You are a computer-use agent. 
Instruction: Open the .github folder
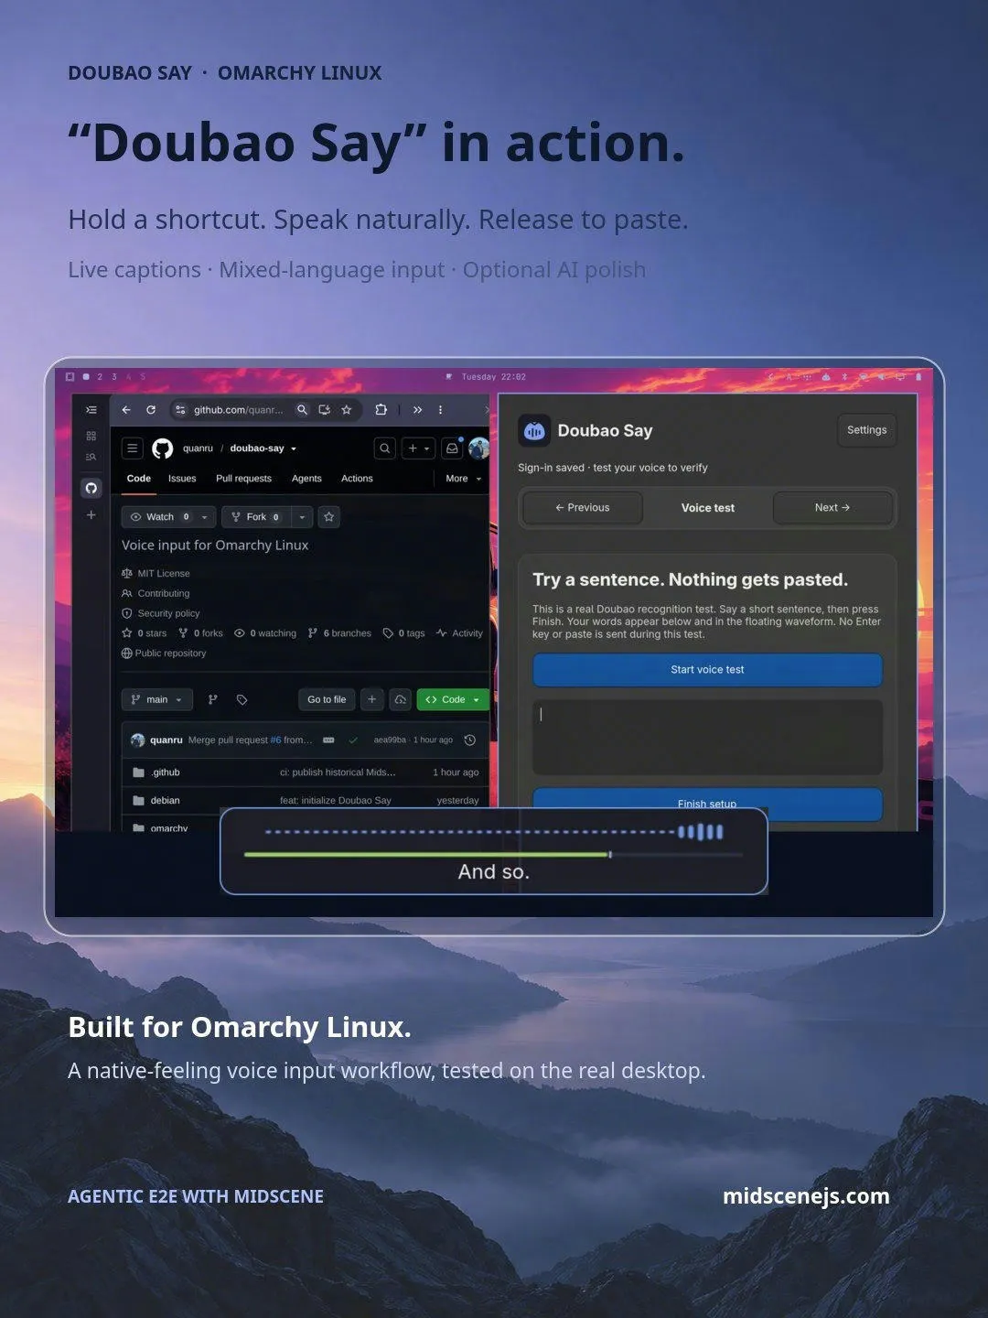point(166,772)
